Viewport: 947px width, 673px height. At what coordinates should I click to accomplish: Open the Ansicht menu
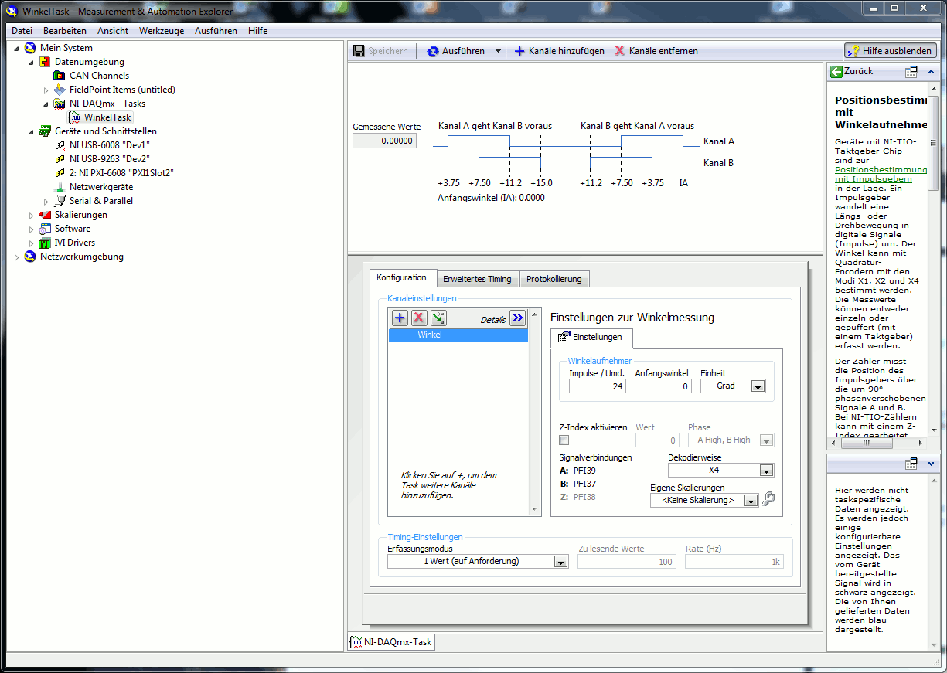[x=113, y=31]
